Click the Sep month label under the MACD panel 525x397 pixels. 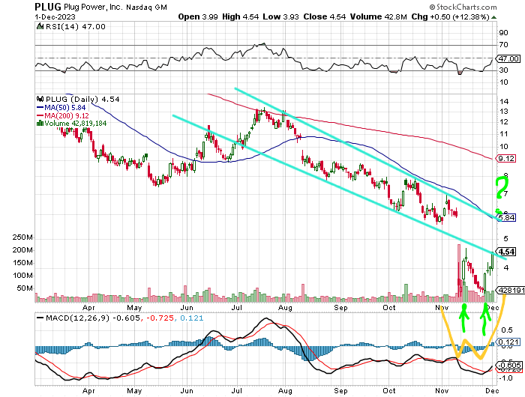click(x=340, y=391)
